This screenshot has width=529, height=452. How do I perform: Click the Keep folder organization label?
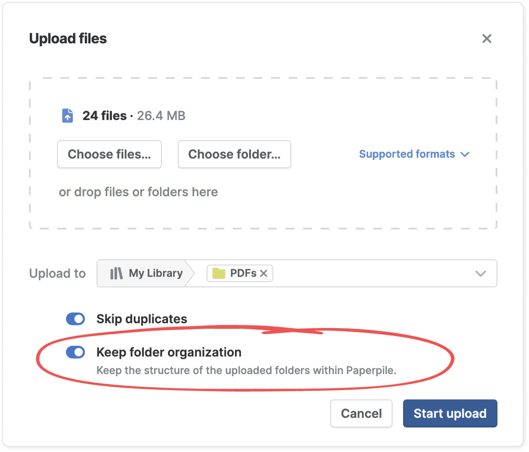(169, 352)
